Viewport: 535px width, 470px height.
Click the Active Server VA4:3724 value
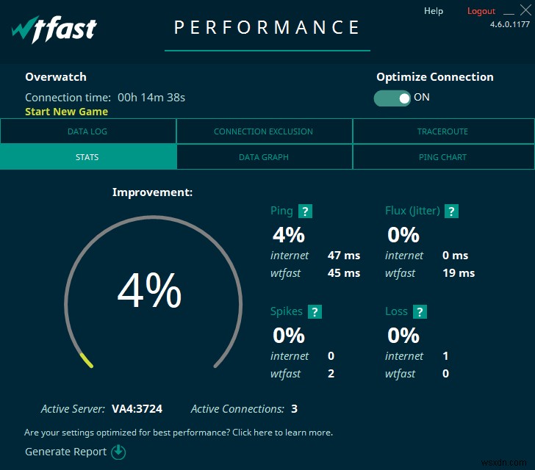point(137,408)
